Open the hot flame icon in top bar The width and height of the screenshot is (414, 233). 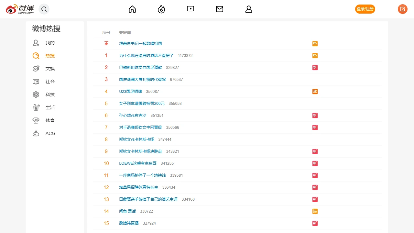(161, 9)
